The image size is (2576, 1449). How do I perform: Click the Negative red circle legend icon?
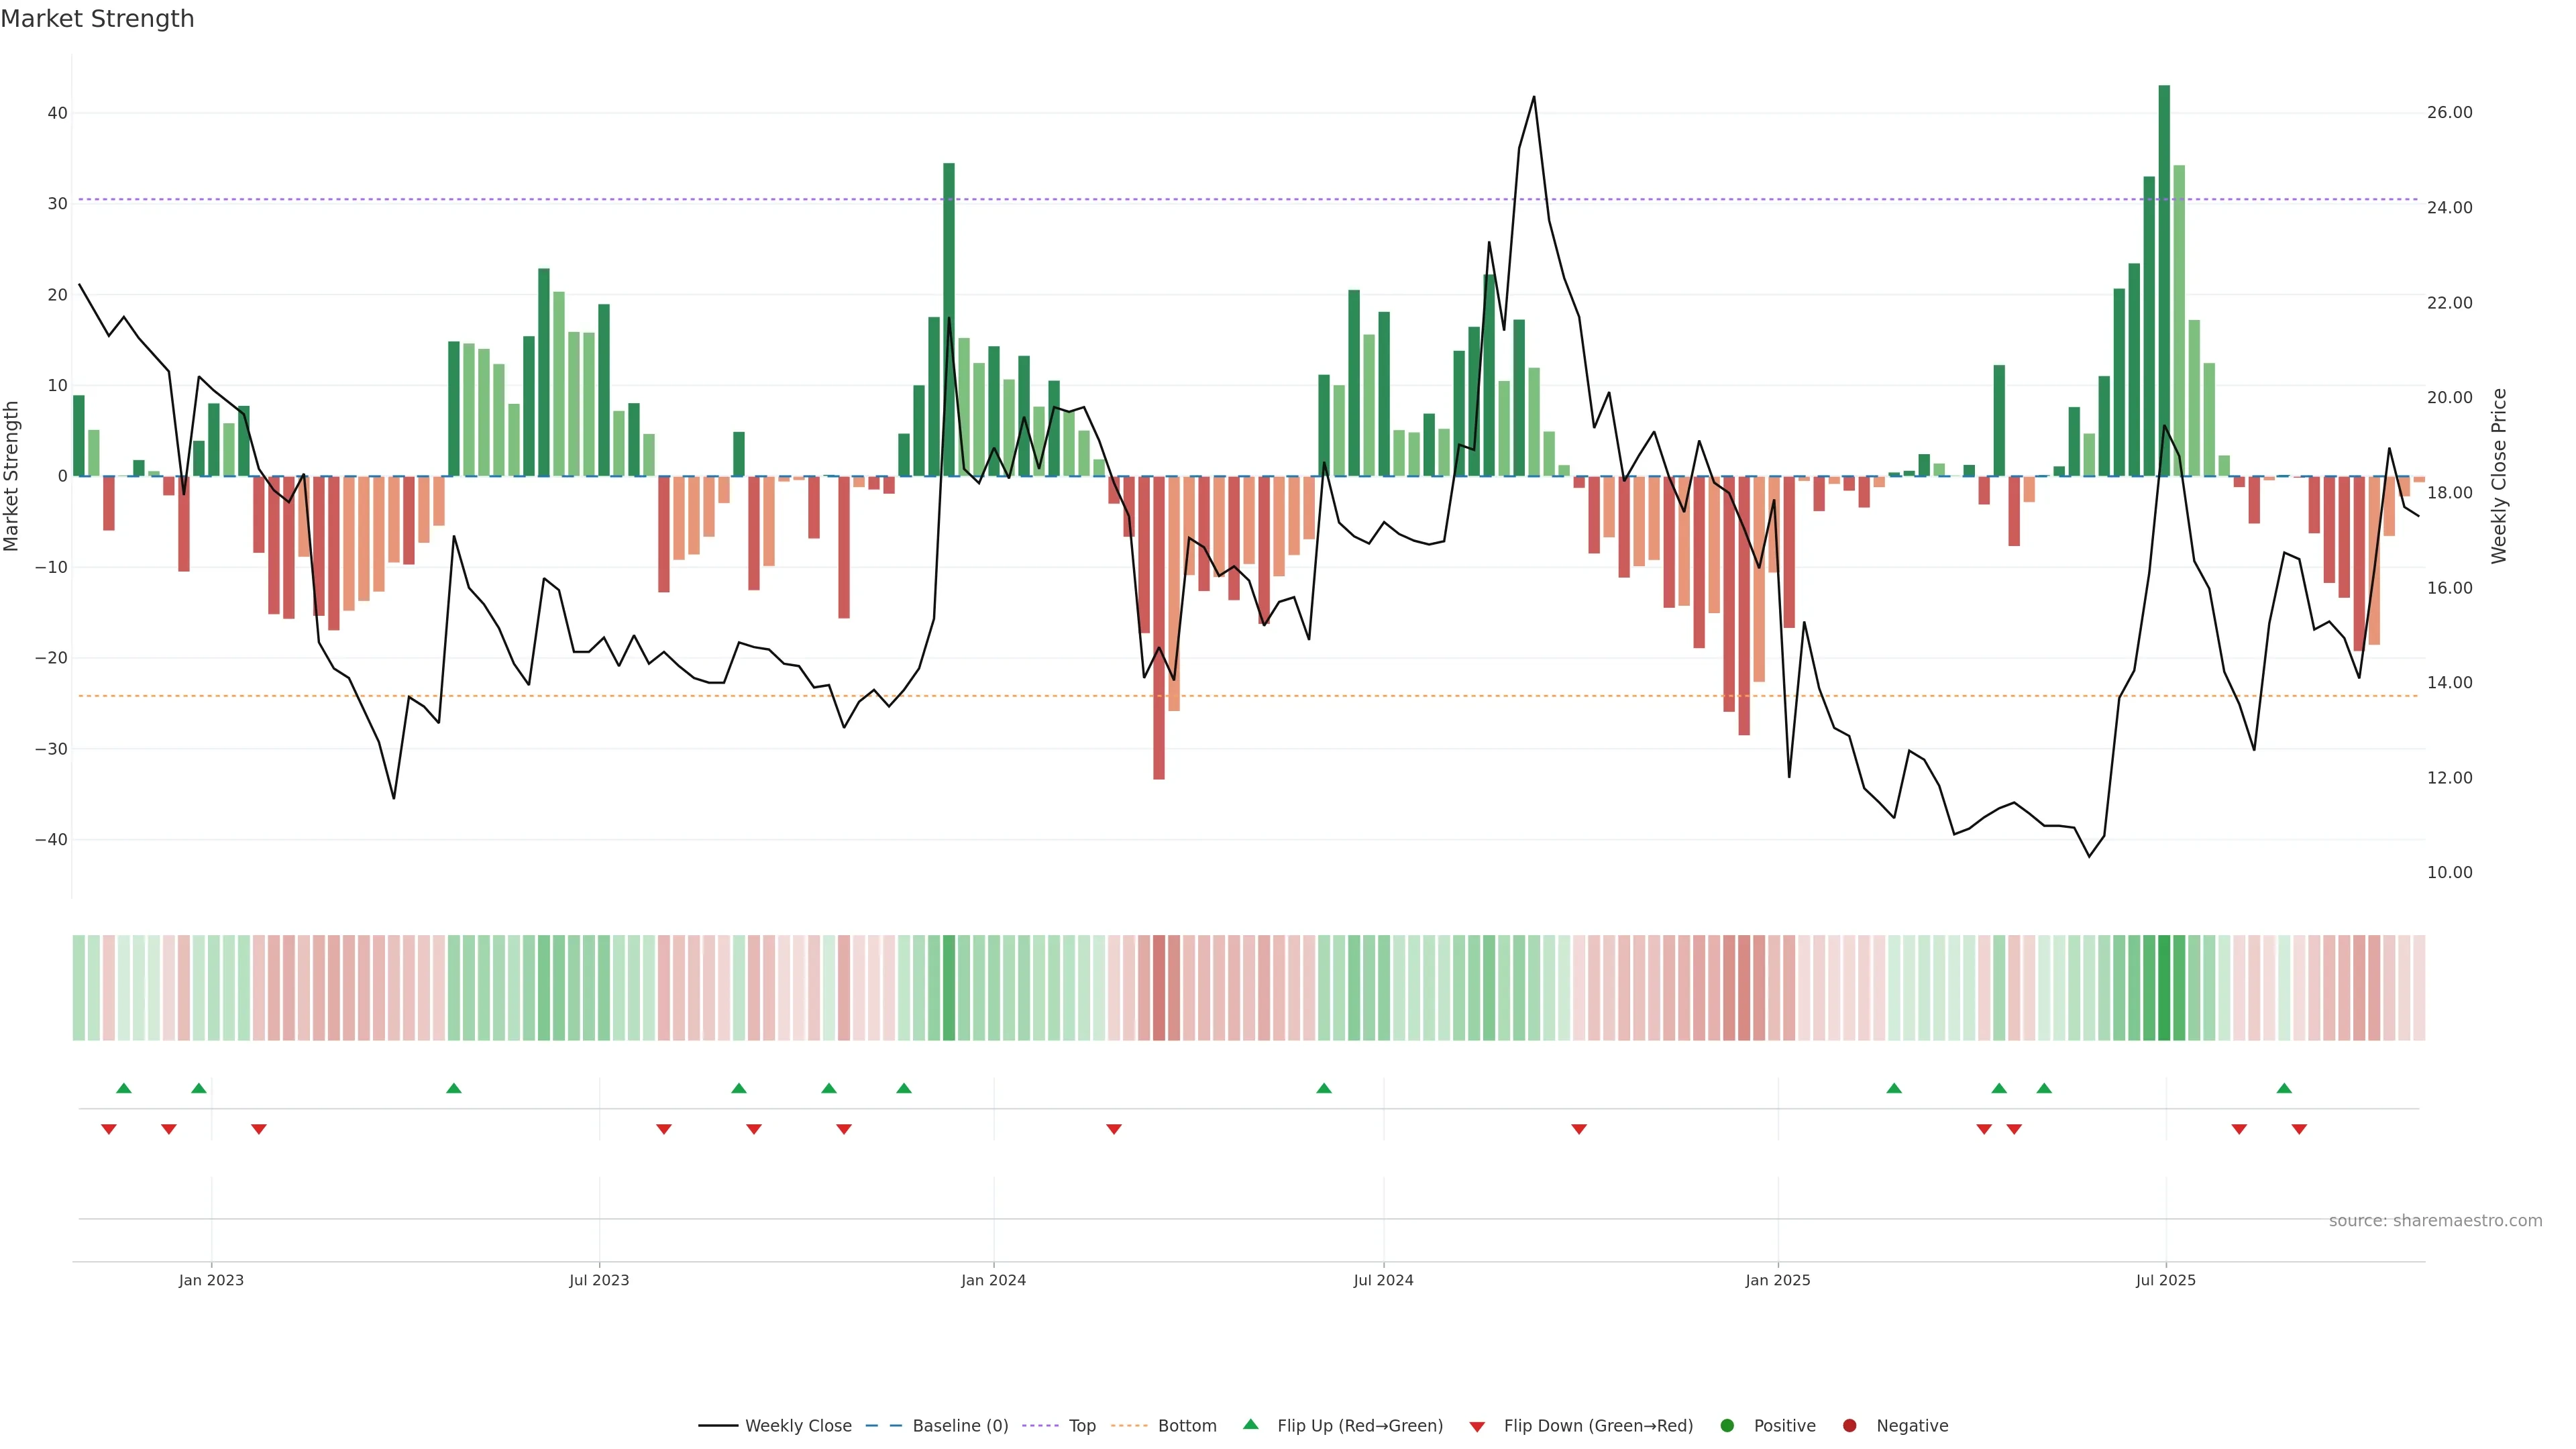coord(1849,1426)
